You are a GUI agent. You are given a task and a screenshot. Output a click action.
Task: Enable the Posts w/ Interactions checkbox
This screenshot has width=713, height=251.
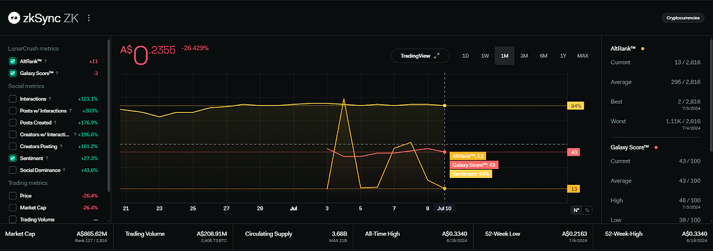(13, 111)
